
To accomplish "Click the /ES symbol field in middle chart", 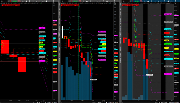I will click(x=65, y=1).
